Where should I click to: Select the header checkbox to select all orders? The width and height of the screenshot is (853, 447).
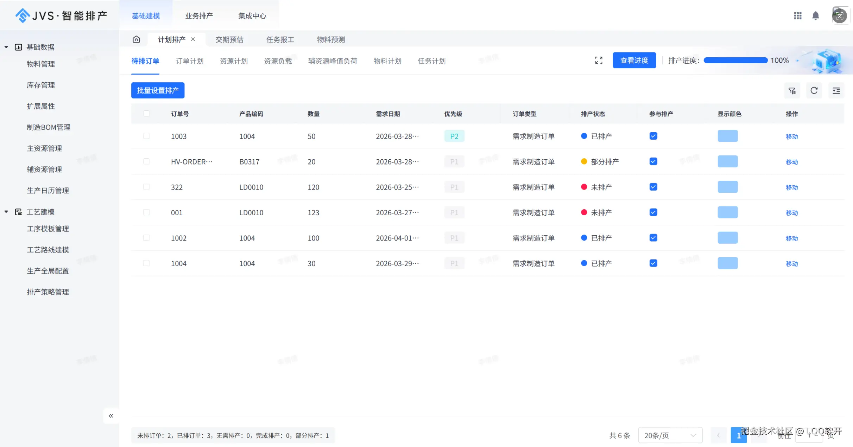click(x=146, y=114)
